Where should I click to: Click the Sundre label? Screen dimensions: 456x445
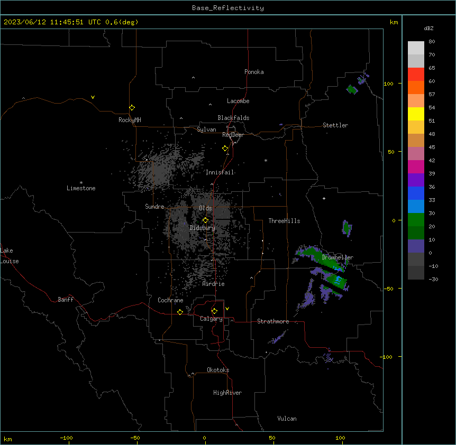click(x=154, y=207)
